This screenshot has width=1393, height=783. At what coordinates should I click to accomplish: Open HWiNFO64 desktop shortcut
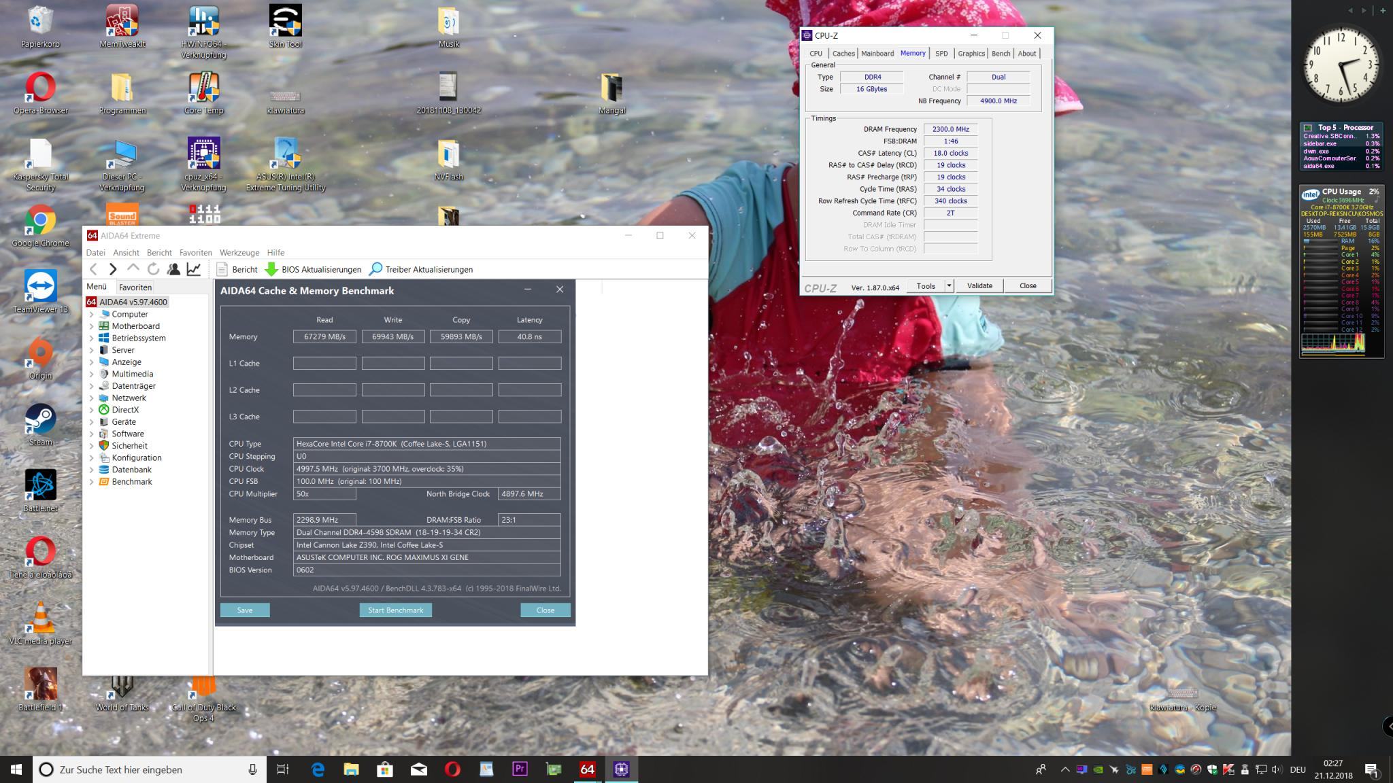(203, 31)
